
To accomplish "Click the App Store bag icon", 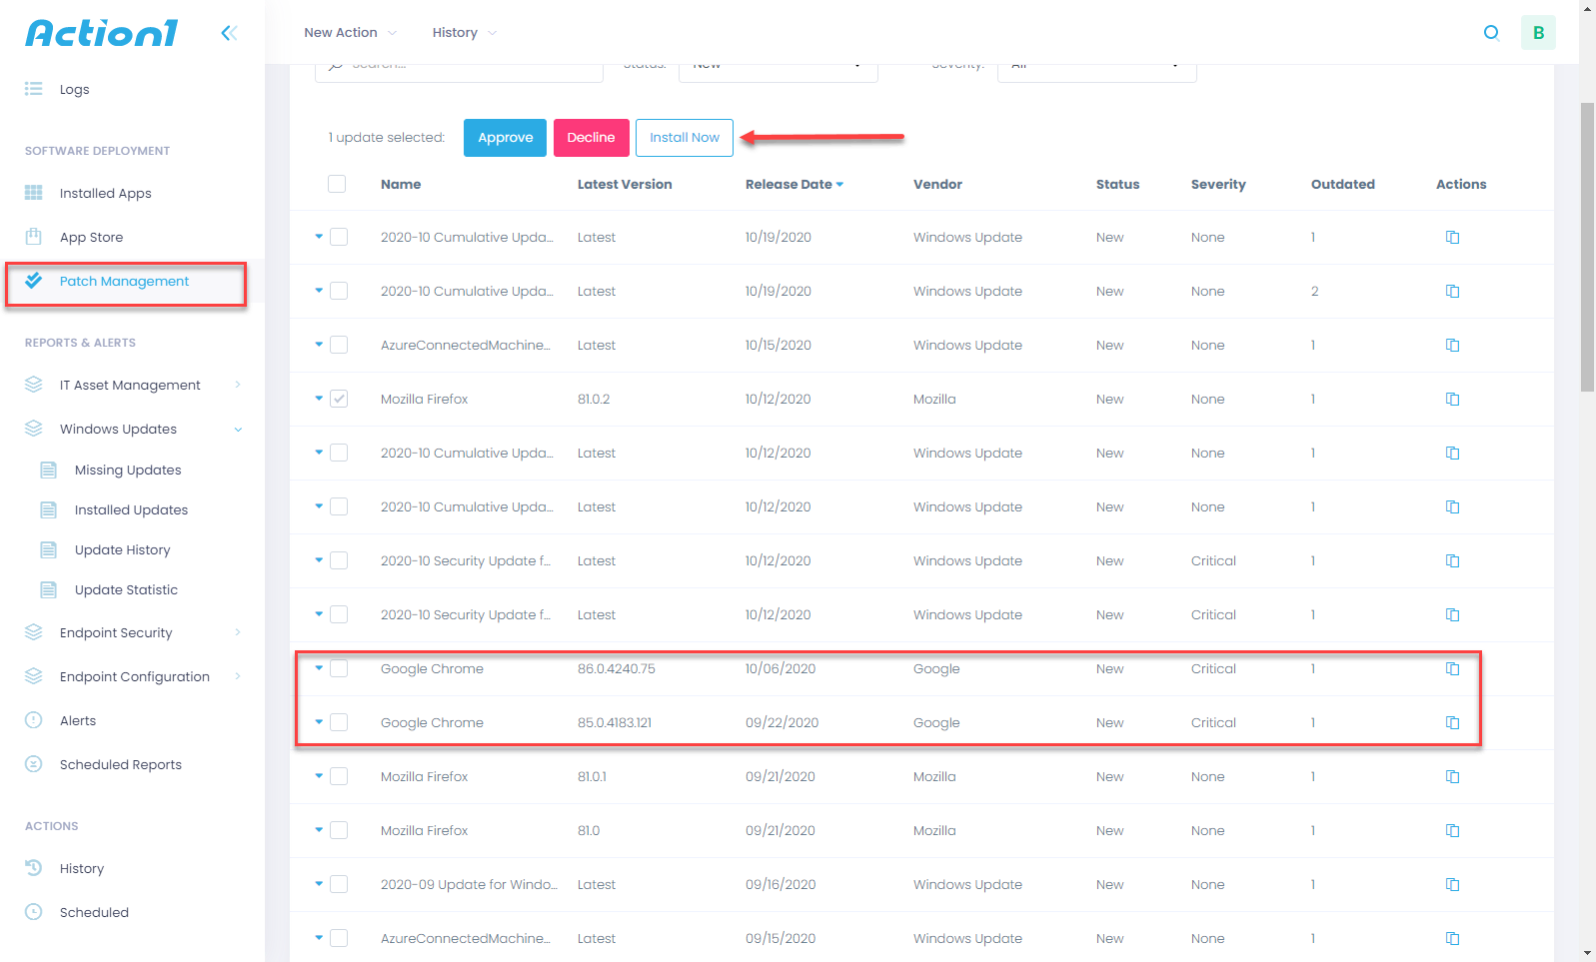I will [x=34, y=237].
